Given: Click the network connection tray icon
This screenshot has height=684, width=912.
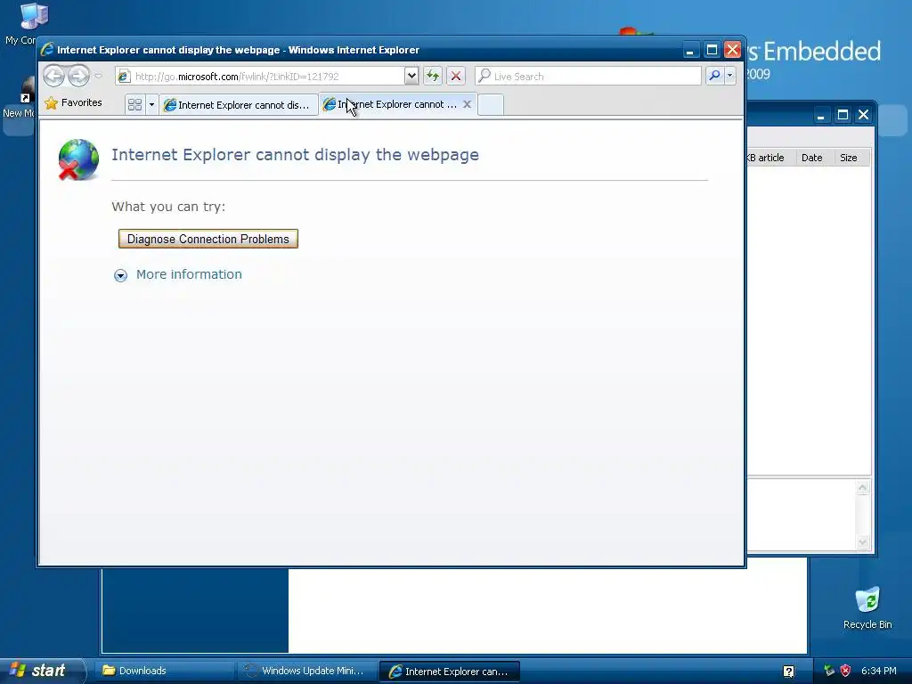Looking at the screenshot, I should [829, 671].
